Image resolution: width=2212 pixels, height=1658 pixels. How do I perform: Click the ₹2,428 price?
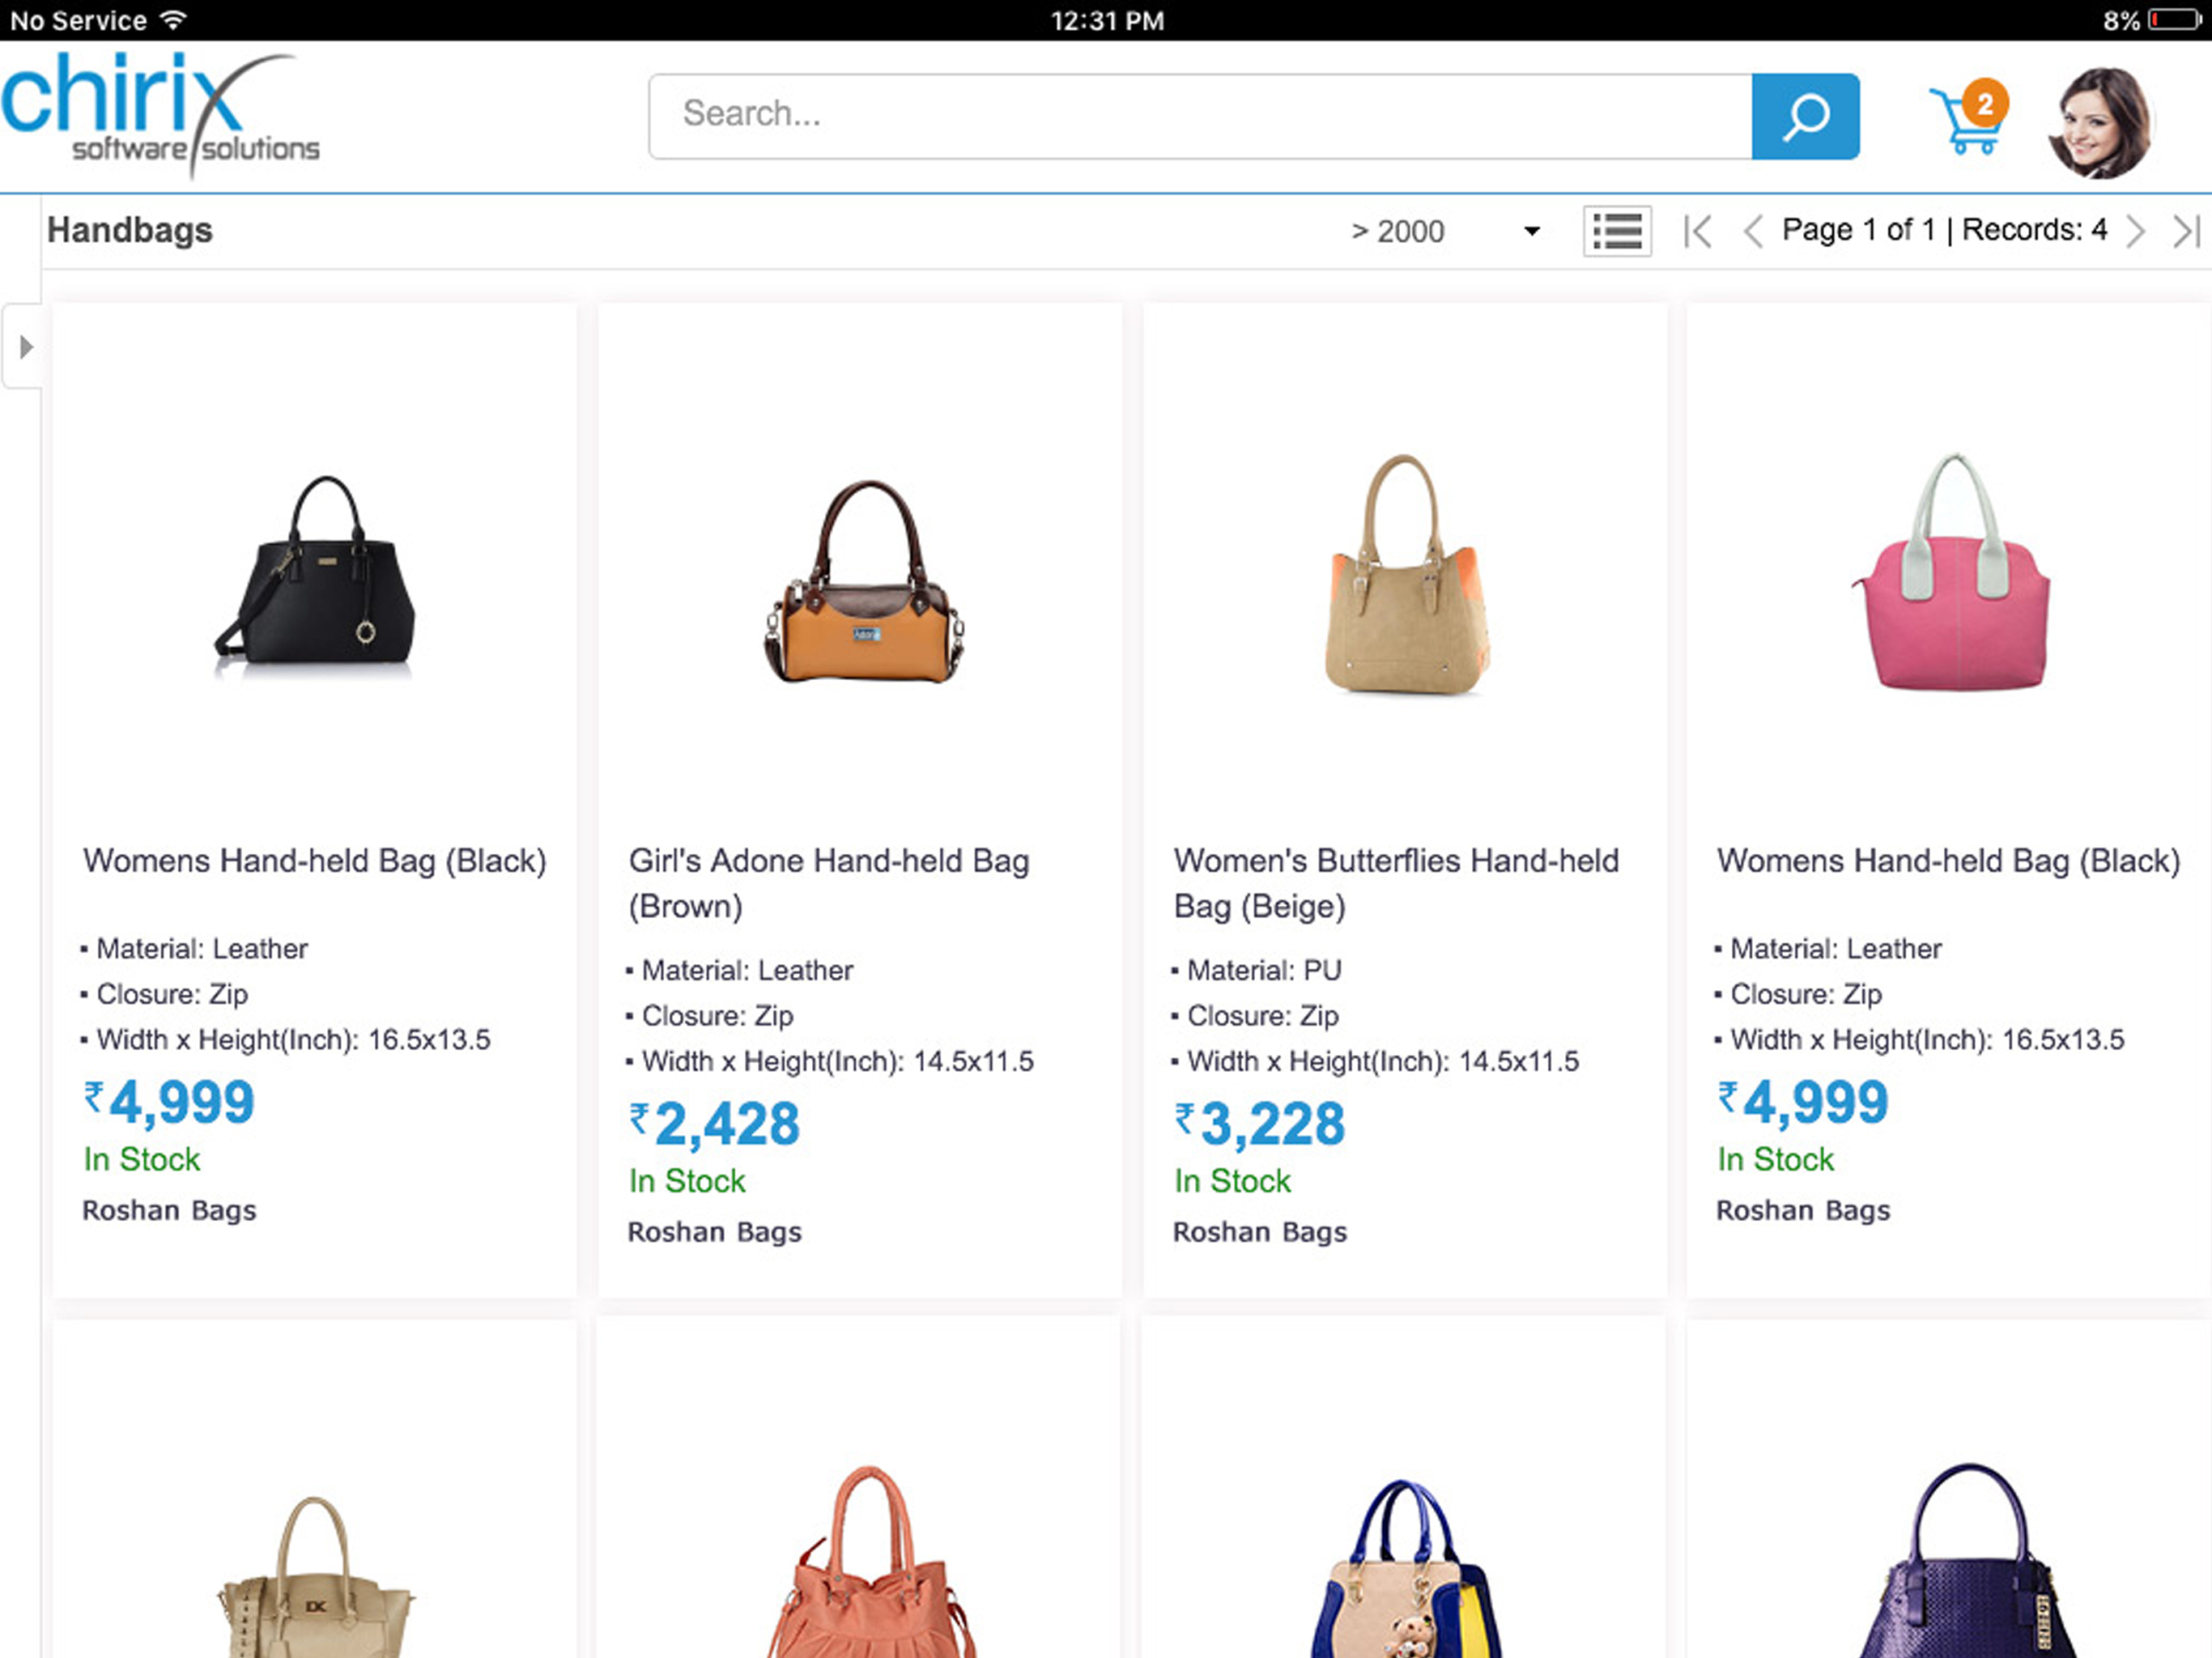[714, 1123]
